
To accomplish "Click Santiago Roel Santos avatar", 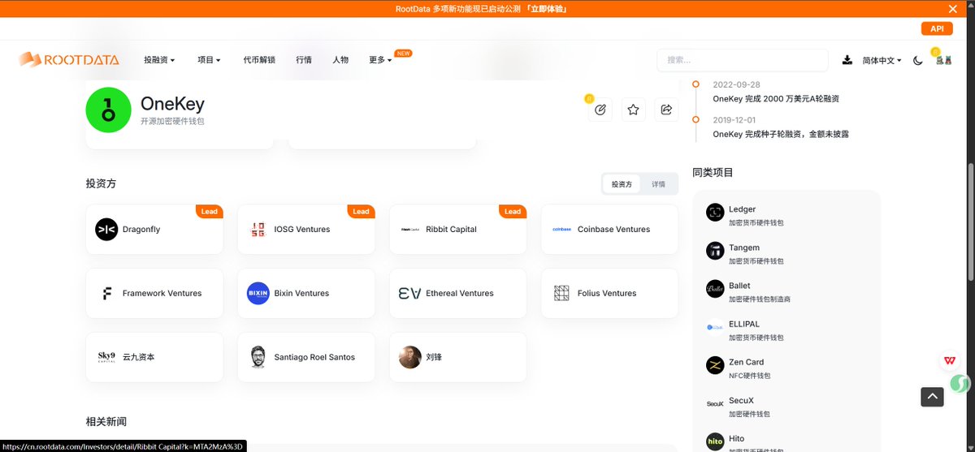I will [258, 357].
